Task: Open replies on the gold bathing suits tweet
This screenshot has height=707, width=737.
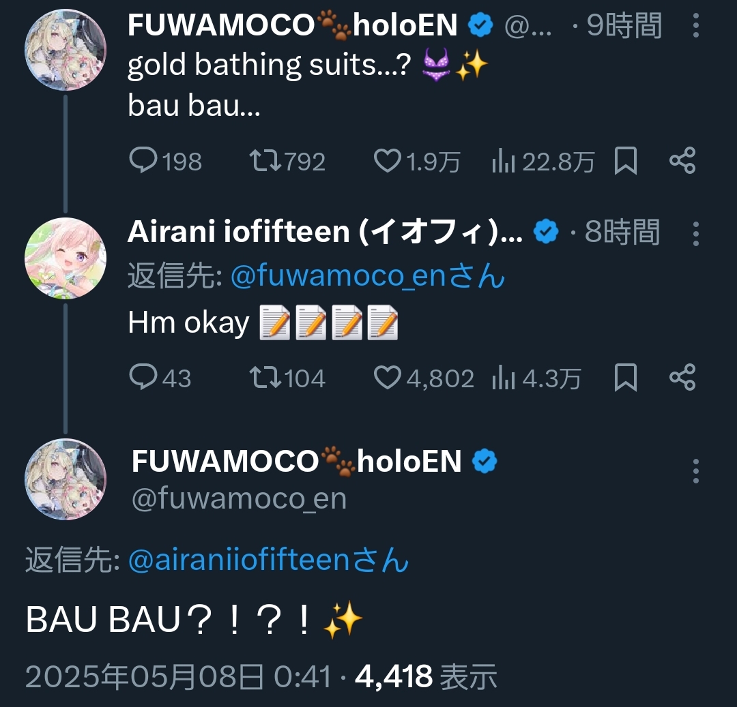Action: click(165, 161)
